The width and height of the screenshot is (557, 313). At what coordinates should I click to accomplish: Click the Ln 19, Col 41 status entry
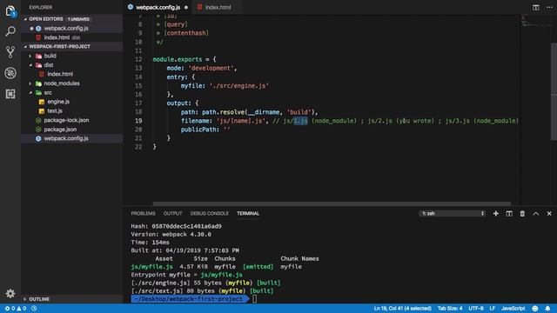pyautogui.click(x=402, y=309)
